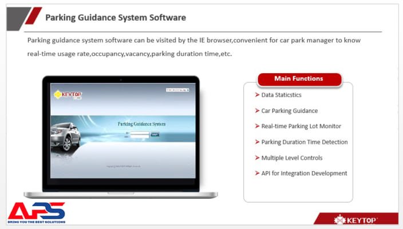Select the 'Car Parking Guidance' list item
The height and width of the screenshot is (229, 403).
pyautogui.click(x=290, y=110)
